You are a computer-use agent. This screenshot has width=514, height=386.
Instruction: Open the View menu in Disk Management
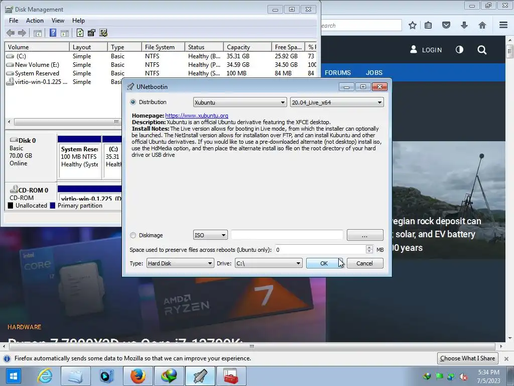[x=58, y=20]
